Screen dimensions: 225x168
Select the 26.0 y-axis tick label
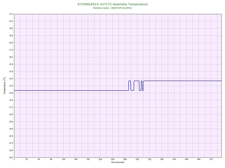pos(11,158)
